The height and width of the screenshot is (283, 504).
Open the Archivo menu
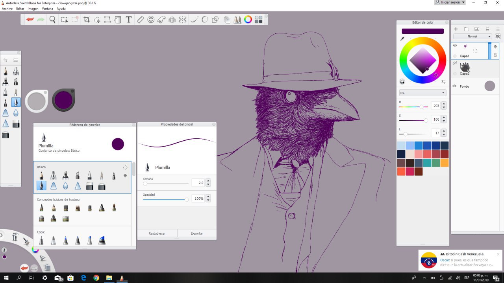coord(7,8)
